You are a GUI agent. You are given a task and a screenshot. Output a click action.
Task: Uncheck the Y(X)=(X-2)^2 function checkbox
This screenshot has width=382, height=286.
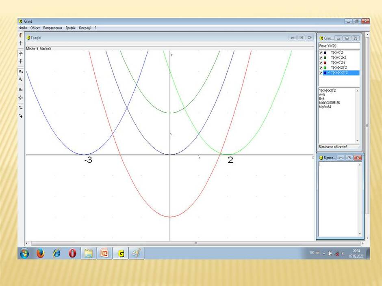[321, 68]
